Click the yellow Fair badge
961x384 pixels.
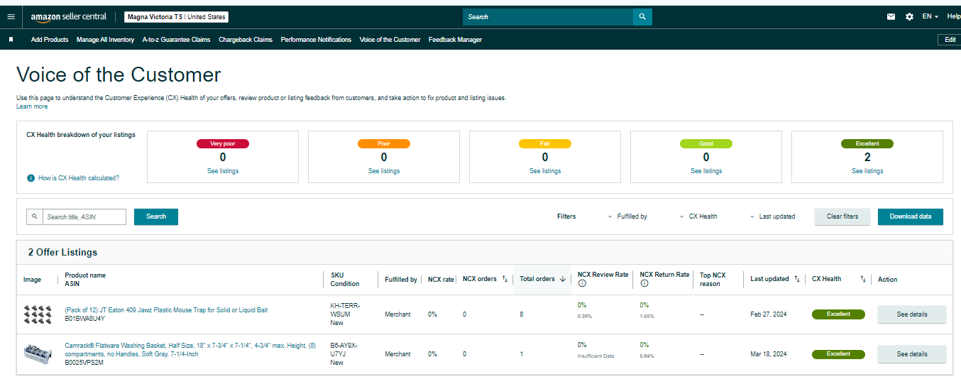545,143
